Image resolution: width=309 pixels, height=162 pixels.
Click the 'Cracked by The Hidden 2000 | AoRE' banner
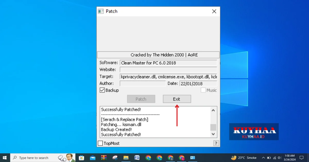[158, 55]
